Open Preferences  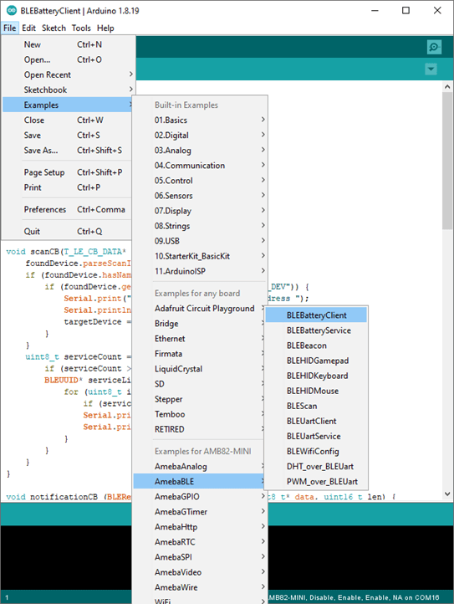tap(68, 209)
